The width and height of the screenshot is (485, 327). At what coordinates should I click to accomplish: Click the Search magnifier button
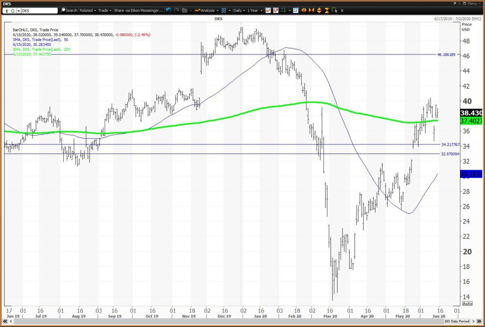[69, 10]
